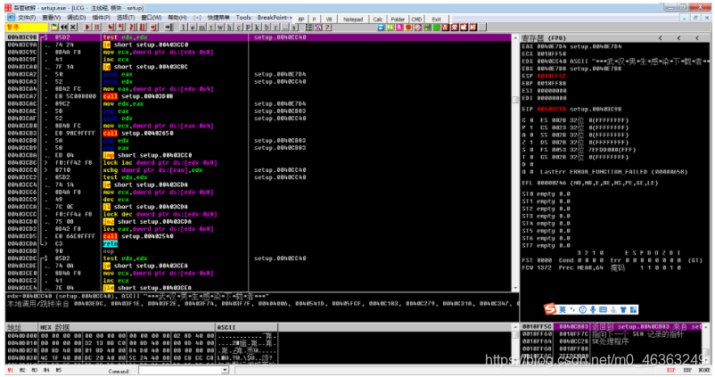Viewport: 715px width, 377px height.
Task: Open the 插件(P) Plugins menu
Action: (x=101, y=18)
